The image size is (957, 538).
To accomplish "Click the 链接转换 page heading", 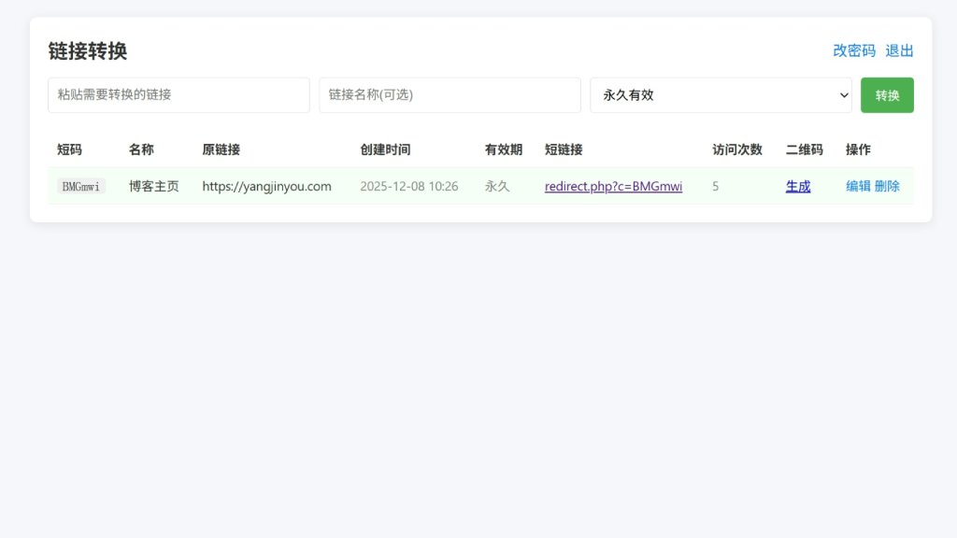I will tap(88, 50).
